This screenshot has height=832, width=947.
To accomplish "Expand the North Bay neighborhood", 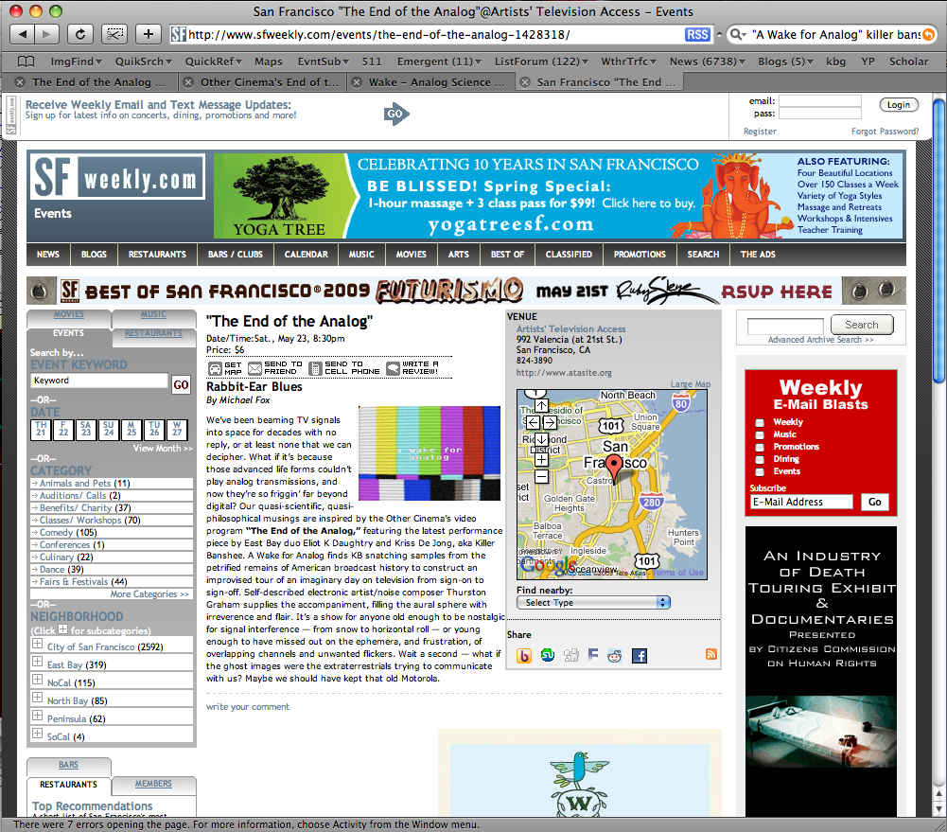I will (38, 698).
